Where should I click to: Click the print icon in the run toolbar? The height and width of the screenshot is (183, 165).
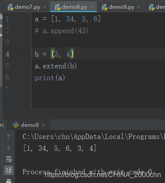coord(9,181)
